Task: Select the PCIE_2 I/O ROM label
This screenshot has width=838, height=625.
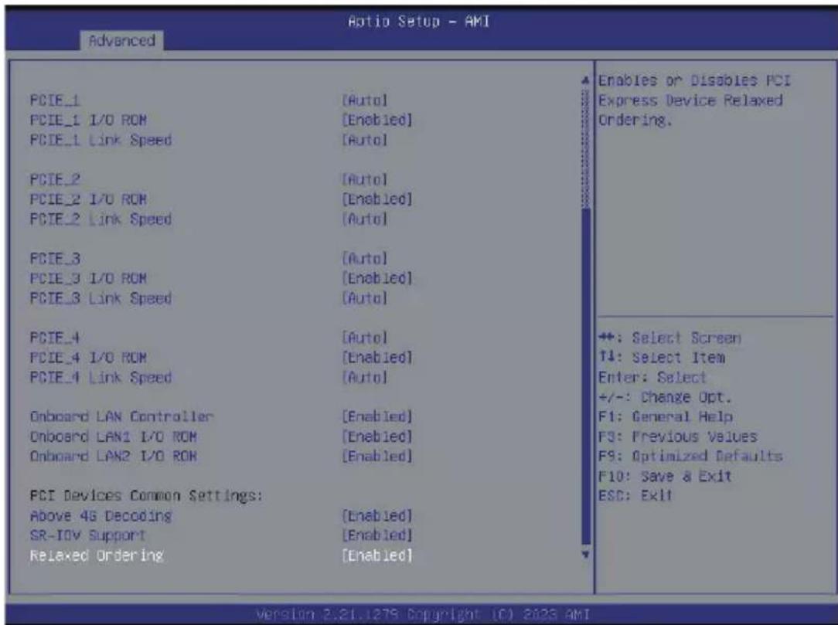Action: pyautogui.click(x=88, y=199)
